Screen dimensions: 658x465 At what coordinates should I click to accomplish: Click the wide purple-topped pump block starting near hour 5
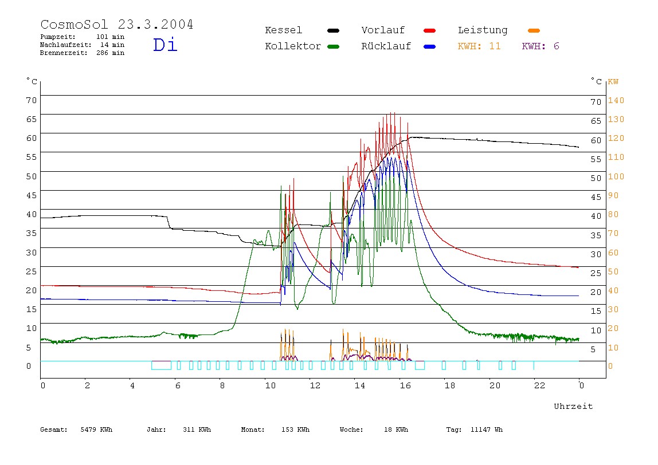pyautogui.click(x=161, y=365)
